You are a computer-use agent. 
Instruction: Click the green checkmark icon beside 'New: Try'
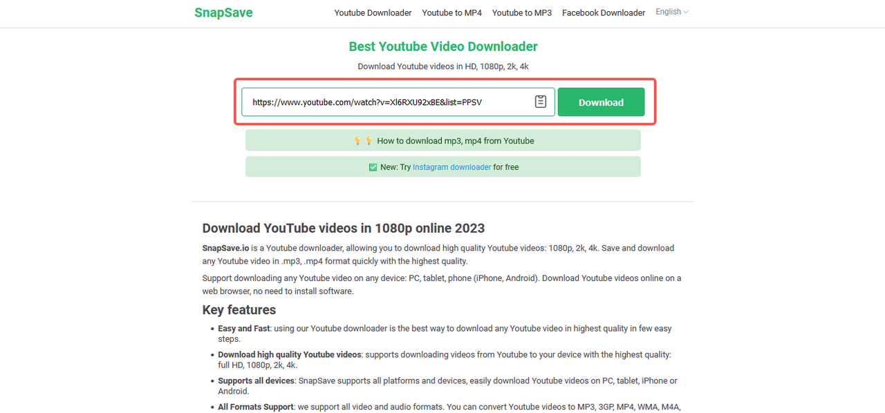(x=373, y=167)
